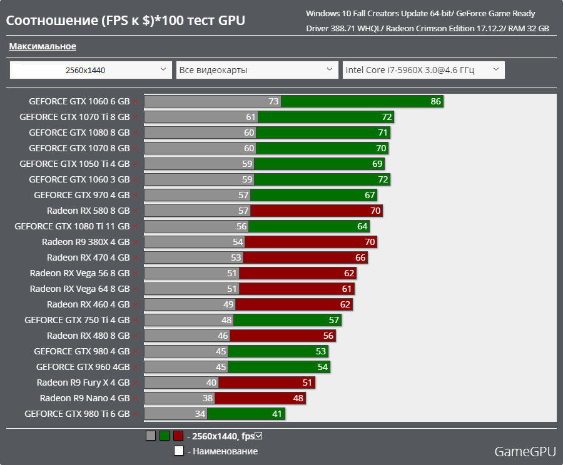Click the green bar value 41
This screenshot has width=563, height=465.
pos(277,414)
